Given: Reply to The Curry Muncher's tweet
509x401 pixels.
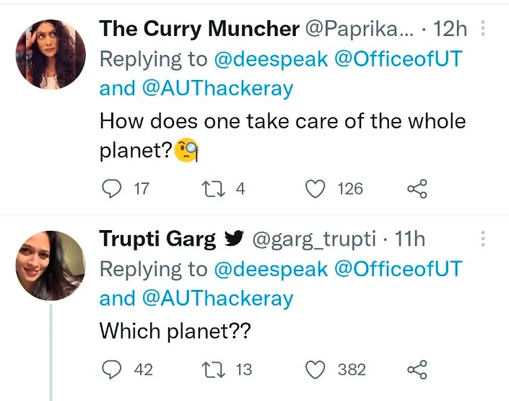Looking at the screenshot, I should tap(112, 189).
